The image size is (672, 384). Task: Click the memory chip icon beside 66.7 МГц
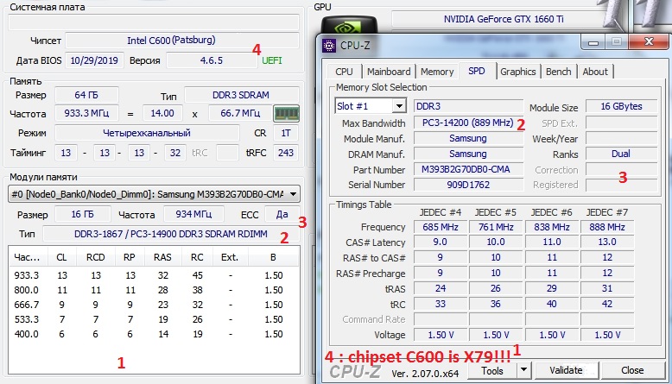point(286,113)
